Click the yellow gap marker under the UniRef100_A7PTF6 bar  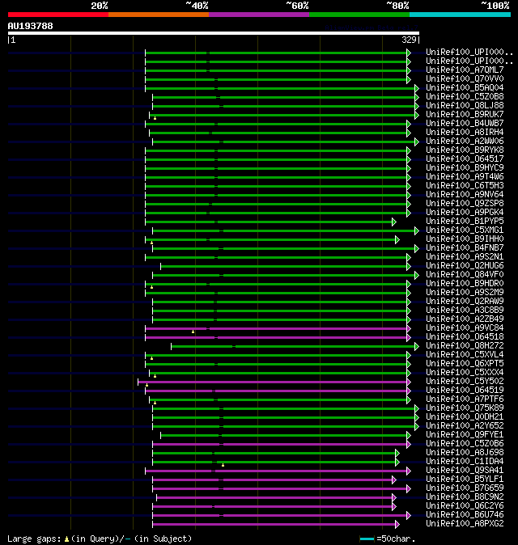155,403
